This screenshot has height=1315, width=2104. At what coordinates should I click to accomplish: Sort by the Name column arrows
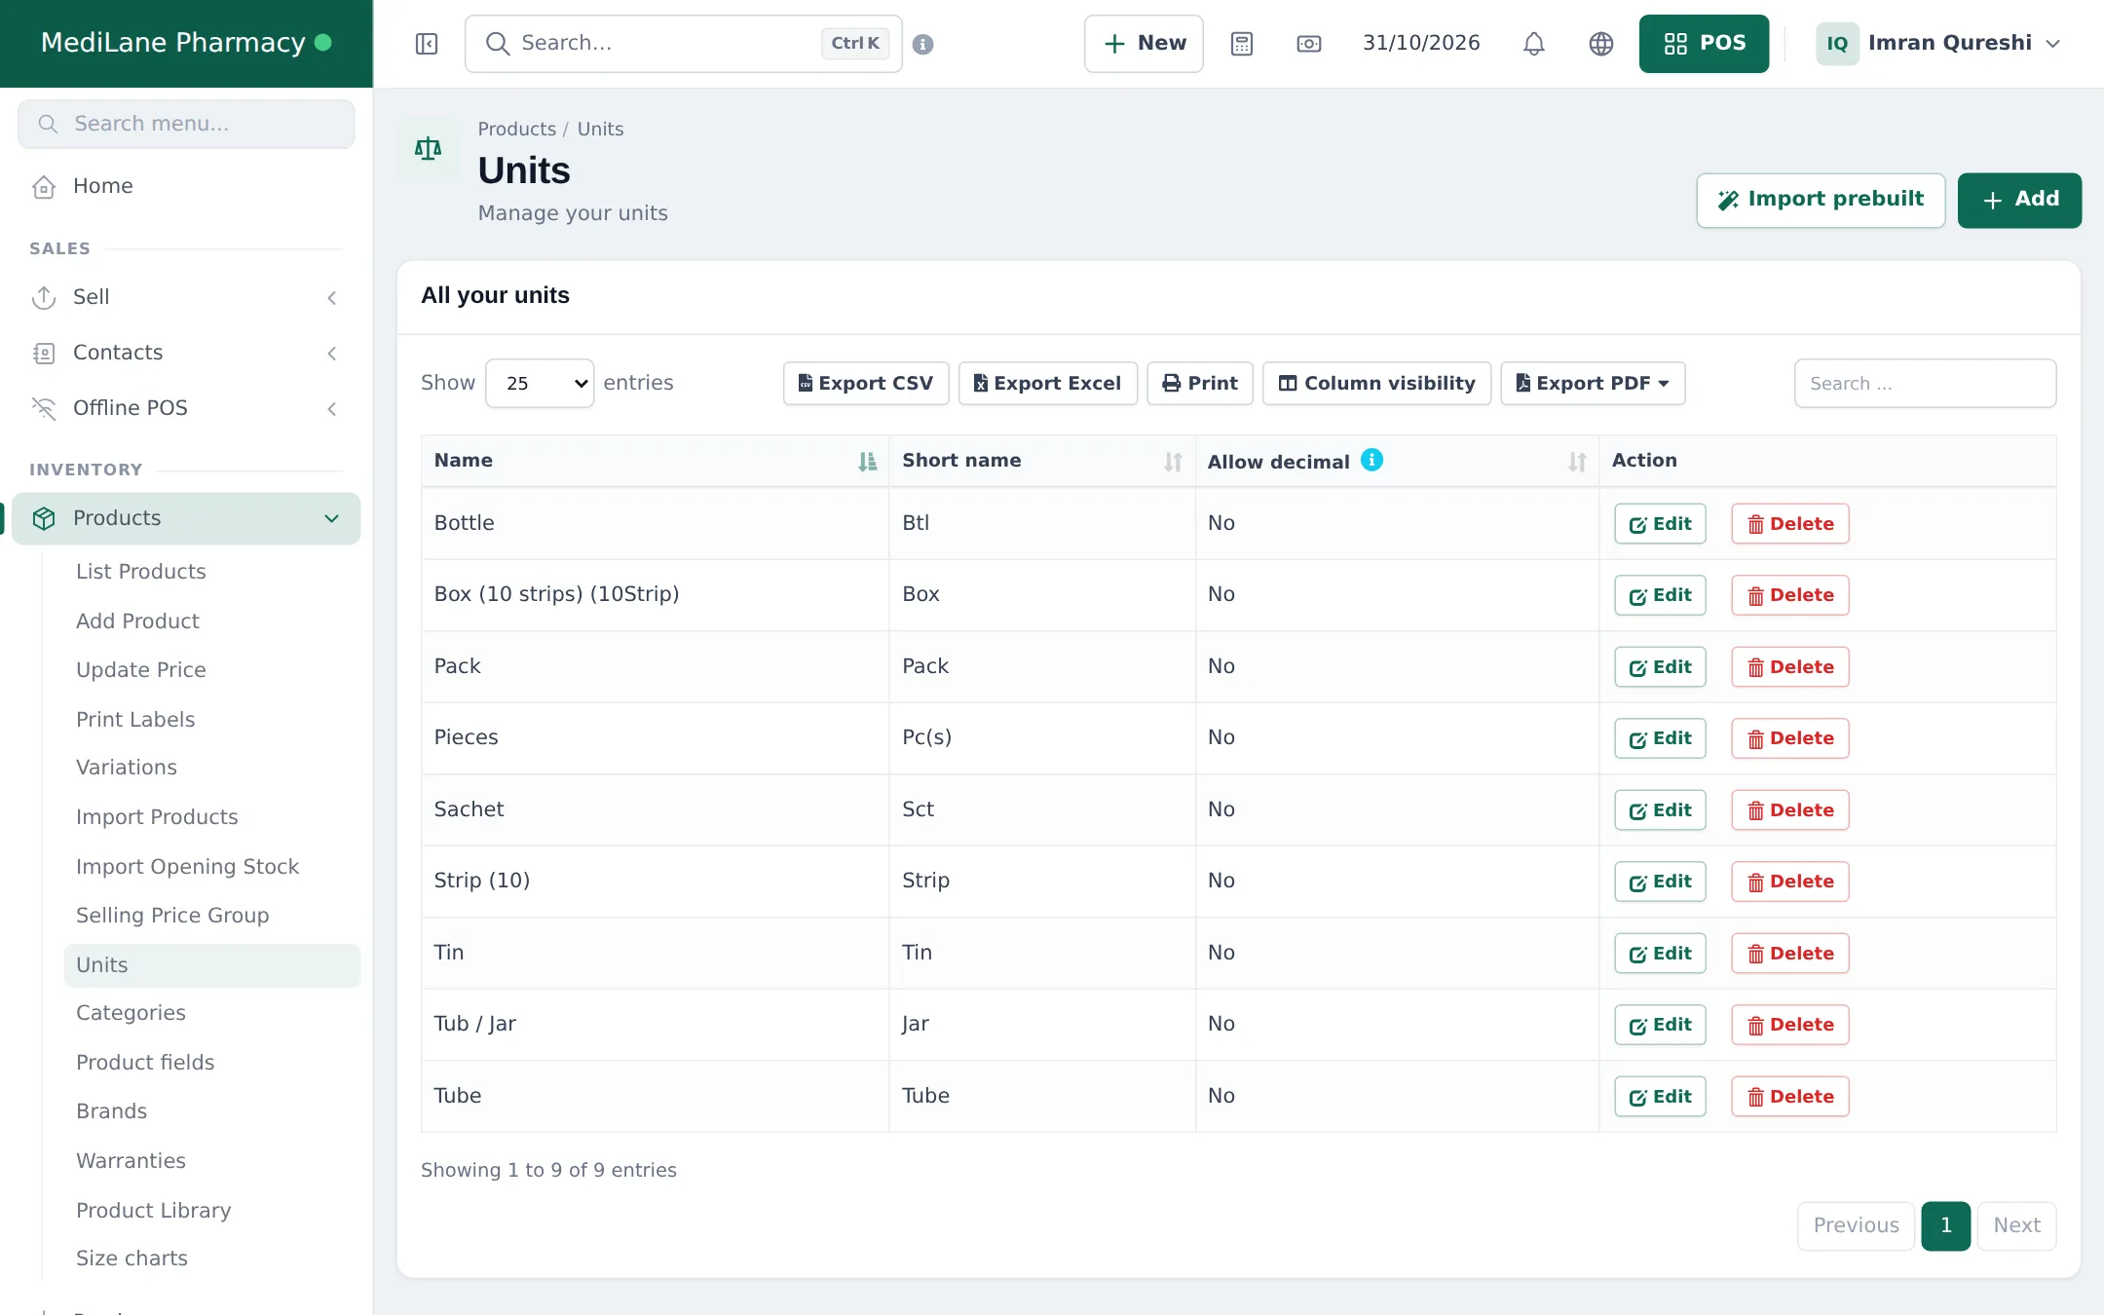click(x=867, y=462)
